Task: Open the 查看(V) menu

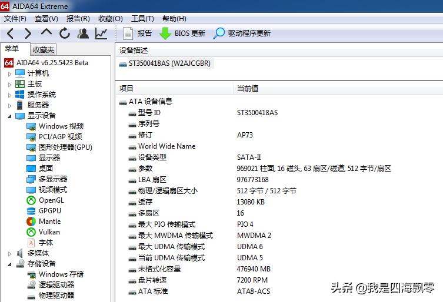Action: point(46,19)
